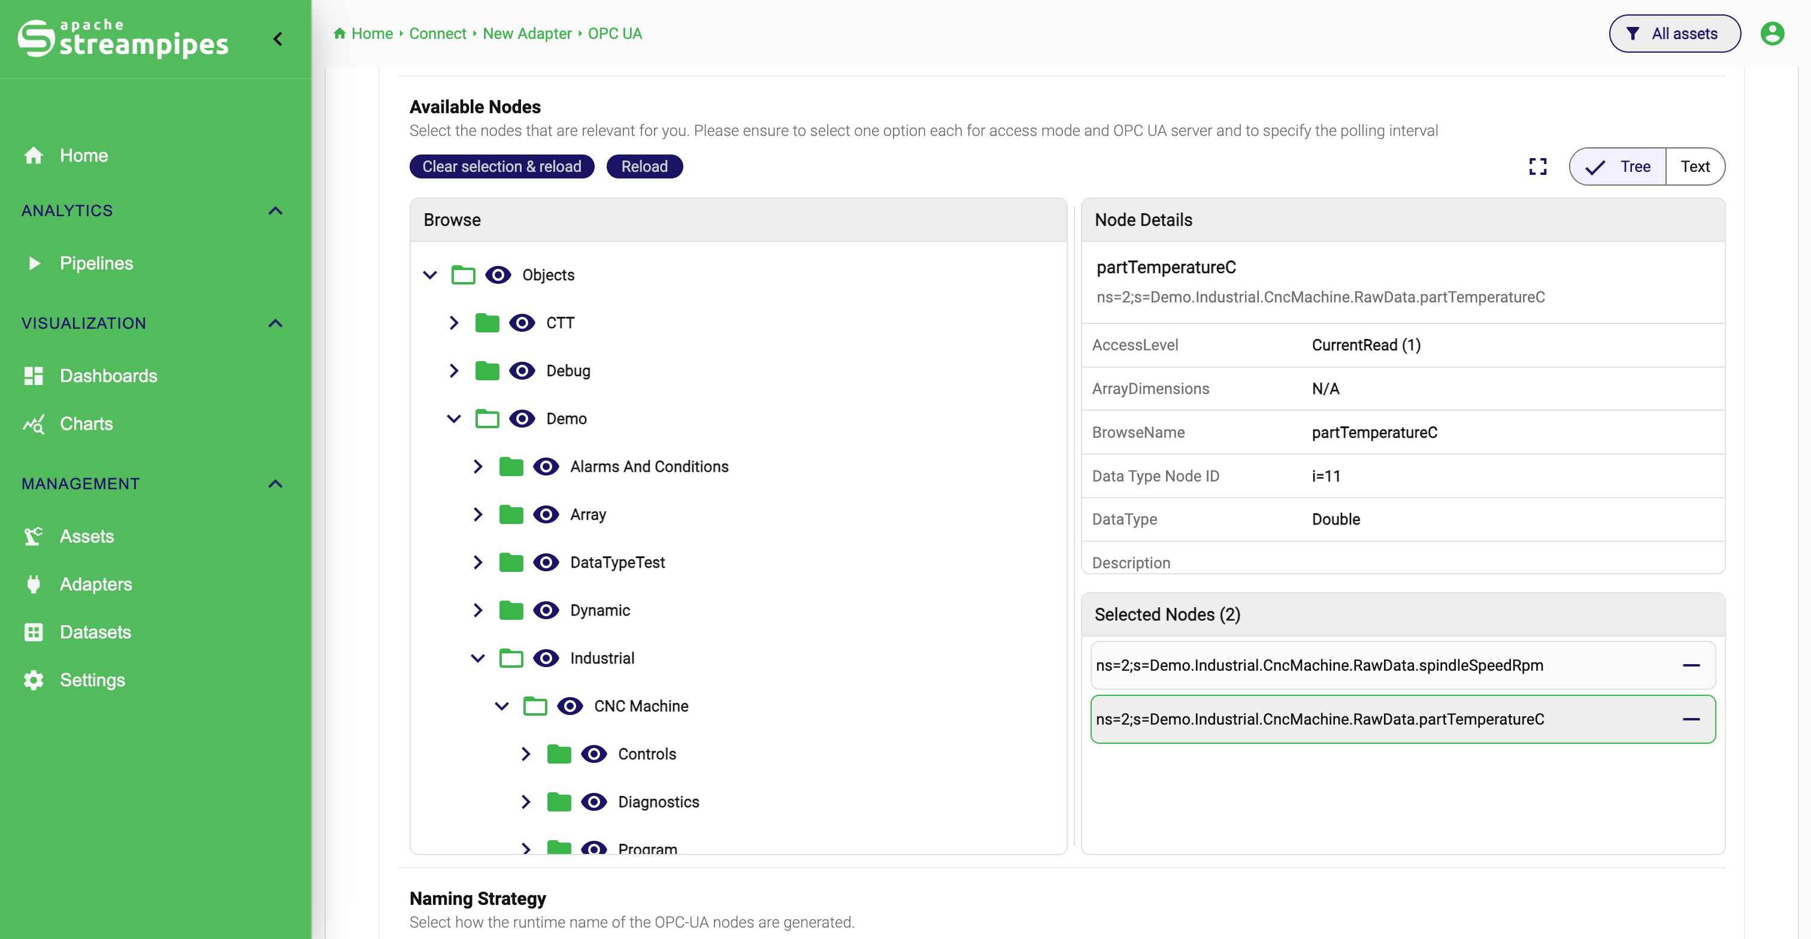Expand the Debug tree node
Screen dimensions: 1811x939
453,371
